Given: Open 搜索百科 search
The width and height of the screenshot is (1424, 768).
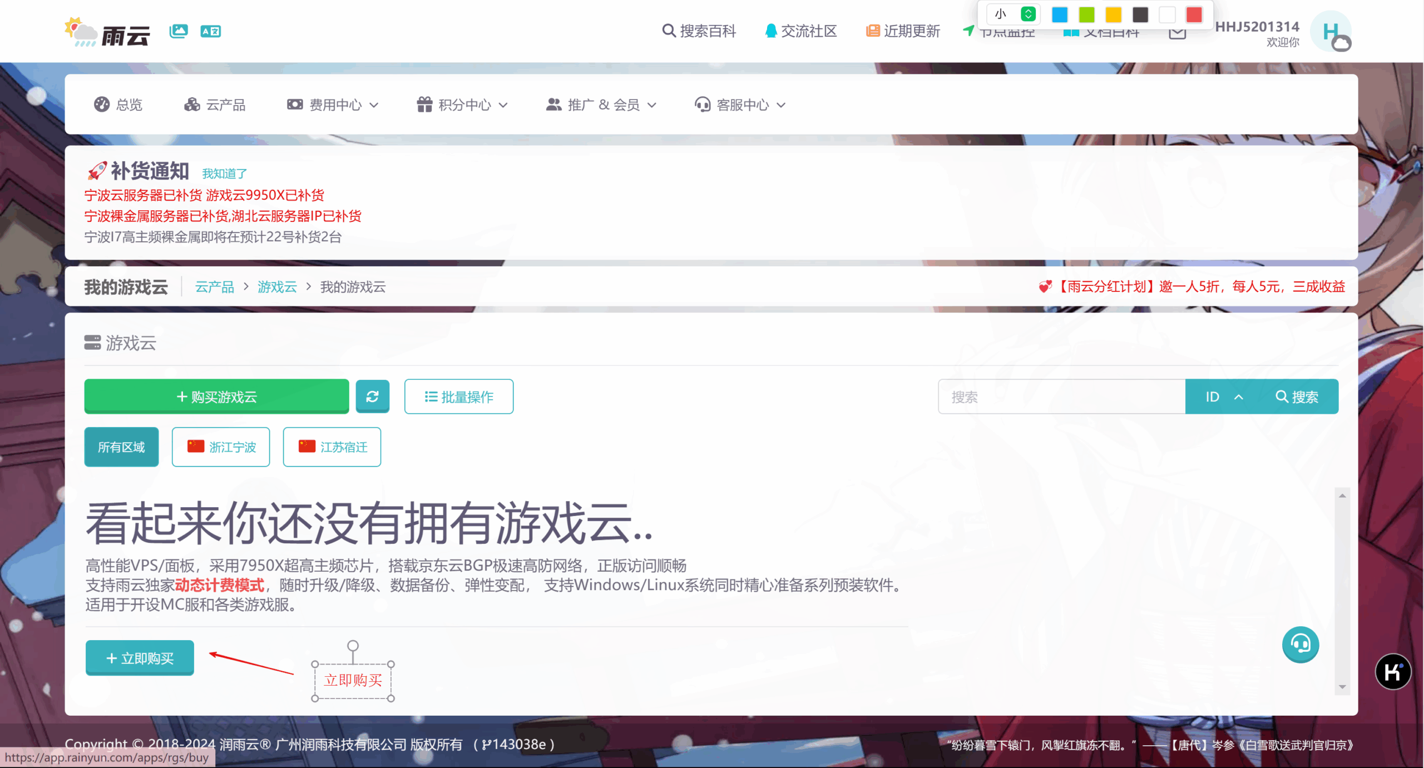Looking at the screenshot, I should pyautogui.click(x=699, y=31).
